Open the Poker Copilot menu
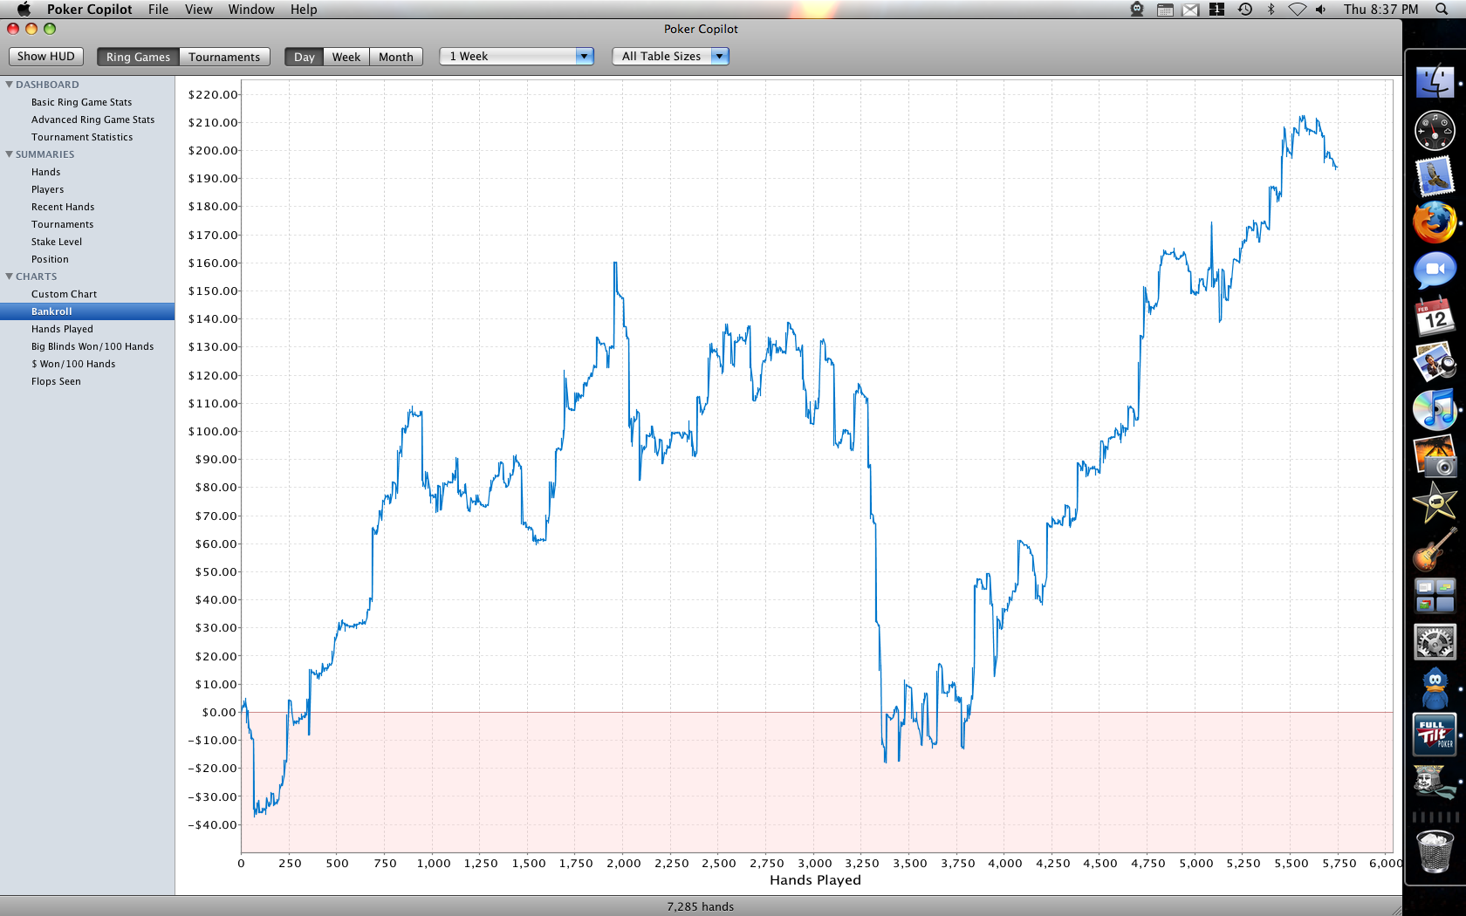Screen dimensions: 1466x916 point(90,9)
